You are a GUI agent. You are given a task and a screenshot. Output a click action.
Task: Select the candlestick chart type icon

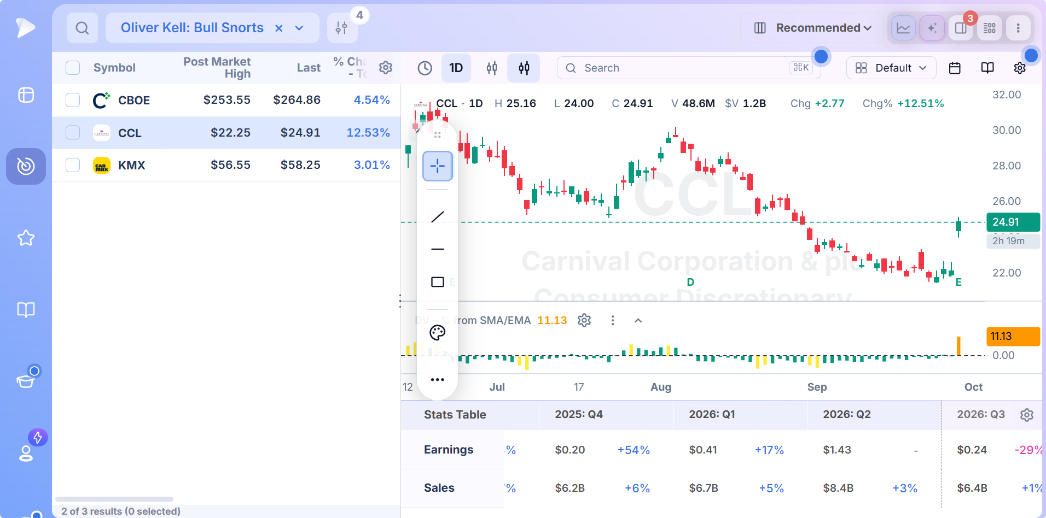tap(492, 68)
